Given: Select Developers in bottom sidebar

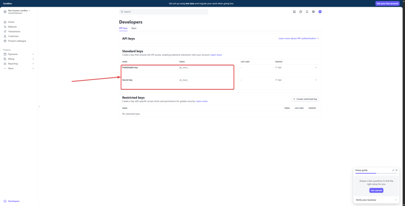Looking at the screenshot, I should tap(13, 201).
